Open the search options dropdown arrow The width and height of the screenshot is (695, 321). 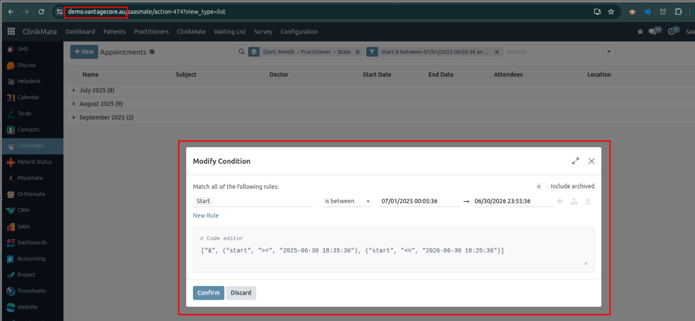609,52
